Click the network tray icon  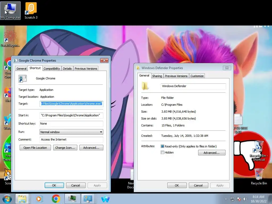(232, 199)
